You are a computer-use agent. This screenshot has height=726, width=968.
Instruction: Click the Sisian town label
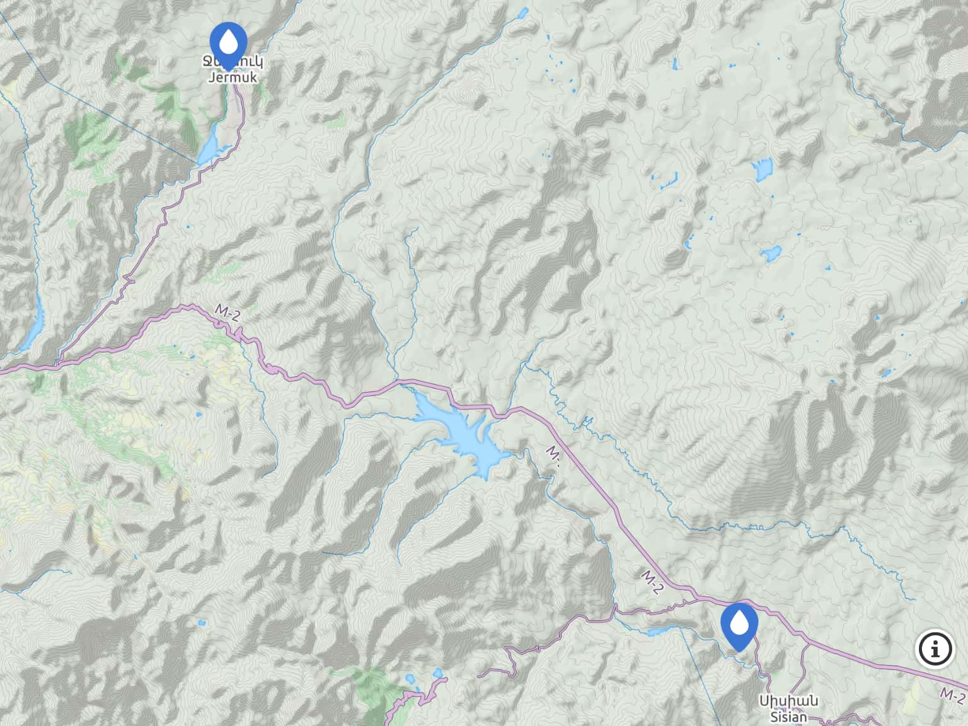pos(788,717)
